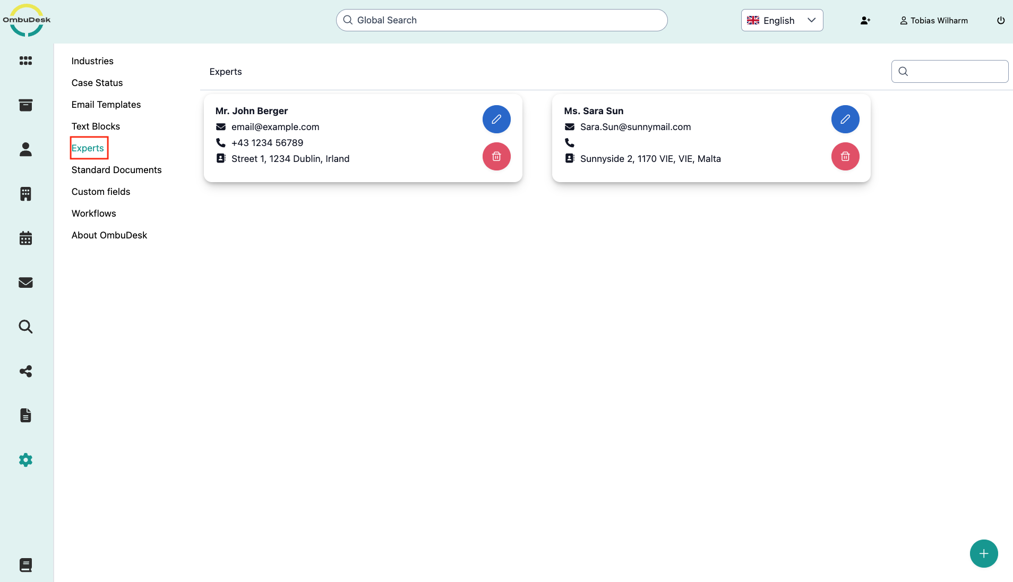
Task: Click phone number +43 1234 56789
Action: (x=267, y=143)
